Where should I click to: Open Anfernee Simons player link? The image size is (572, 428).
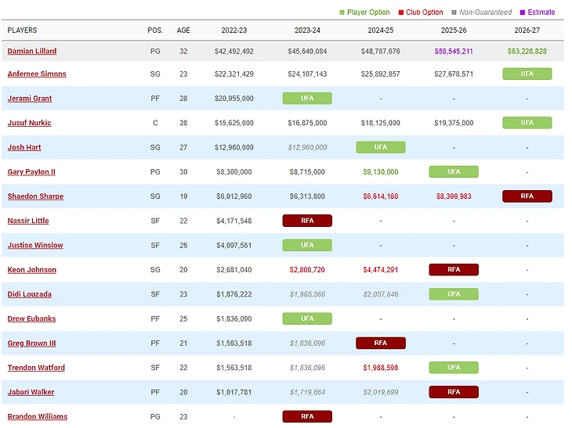[37, 74]
